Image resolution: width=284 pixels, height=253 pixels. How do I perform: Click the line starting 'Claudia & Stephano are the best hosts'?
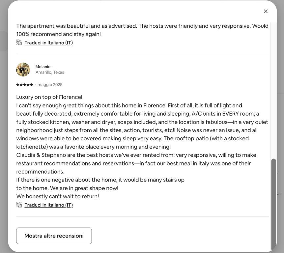[136, 155]
